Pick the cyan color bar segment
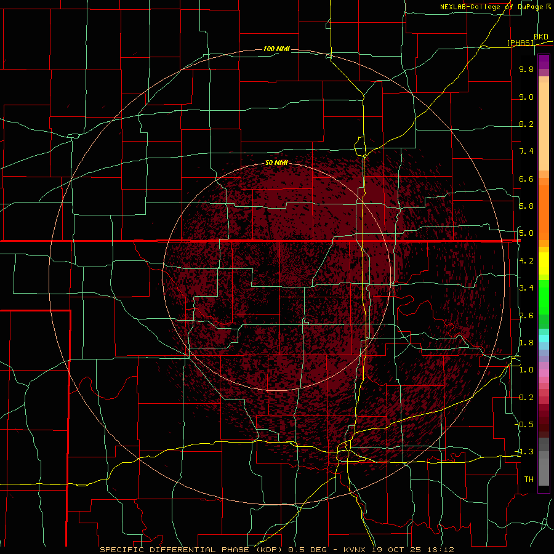This screenshot has width=554, height=554. [544, 339]
